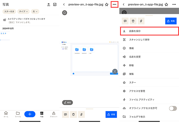This screenshot has width=179, height=123.
Task: Tap the back arrow in the middle preview screen
Action: 64,4
